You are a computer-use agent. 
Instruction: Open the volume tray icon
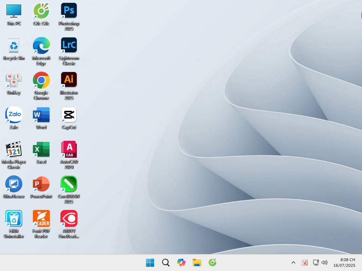point(325,263)
